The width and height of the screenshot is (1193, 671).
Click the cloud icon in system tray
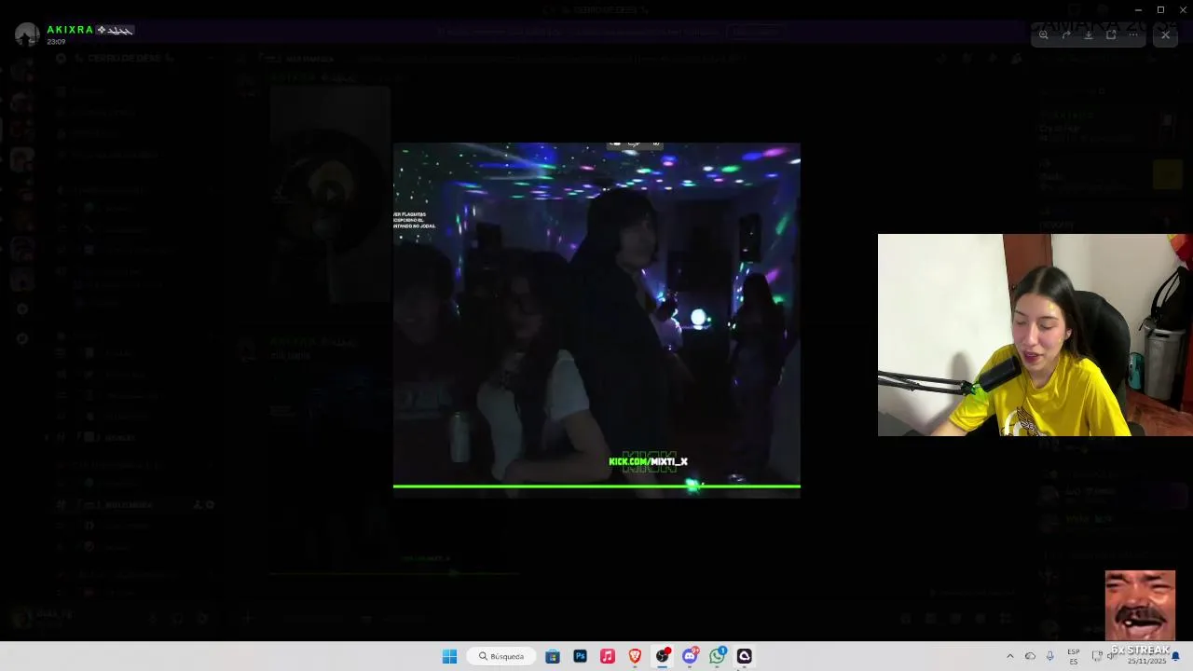pyautogui.click(x=1030, y=656)
